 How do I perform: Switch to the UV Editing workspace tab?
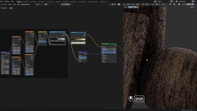tap(41, 2)
